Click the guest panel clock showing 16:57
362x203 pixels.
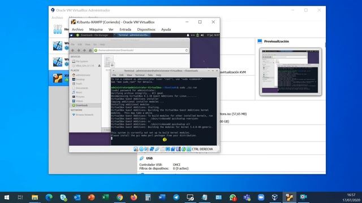pyautogui.click(x=213, y=35)
